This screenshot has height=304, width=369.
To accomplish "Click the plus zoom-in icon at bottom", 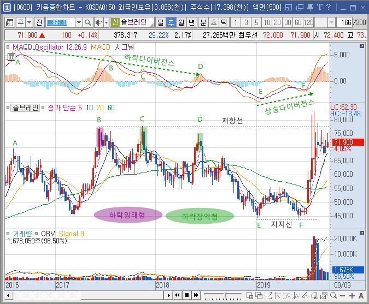I will (352, 296).
